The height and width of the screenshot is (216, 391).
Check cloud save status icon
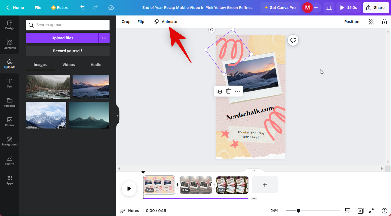[111, 8]
